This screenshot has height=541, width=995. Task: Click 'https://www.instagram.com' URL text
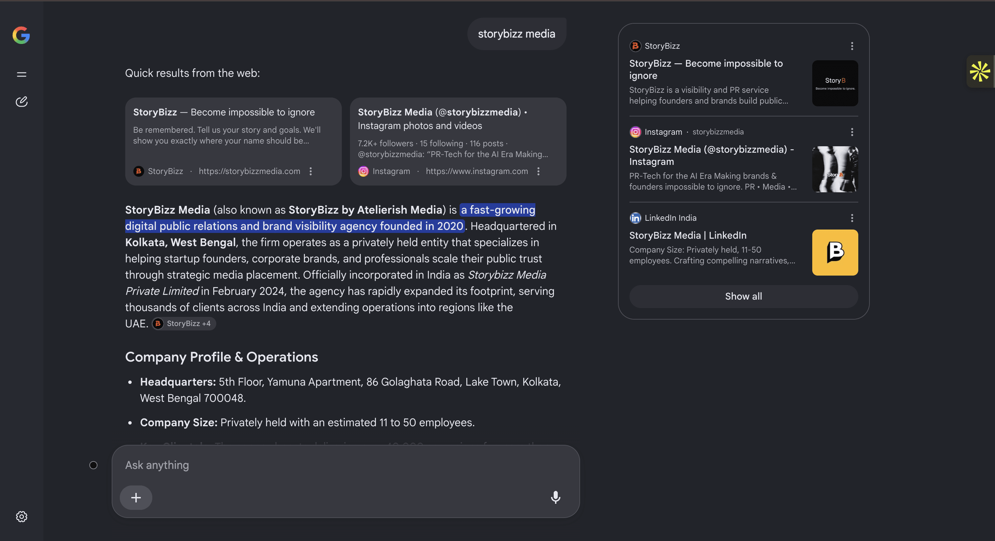[477, 171]
